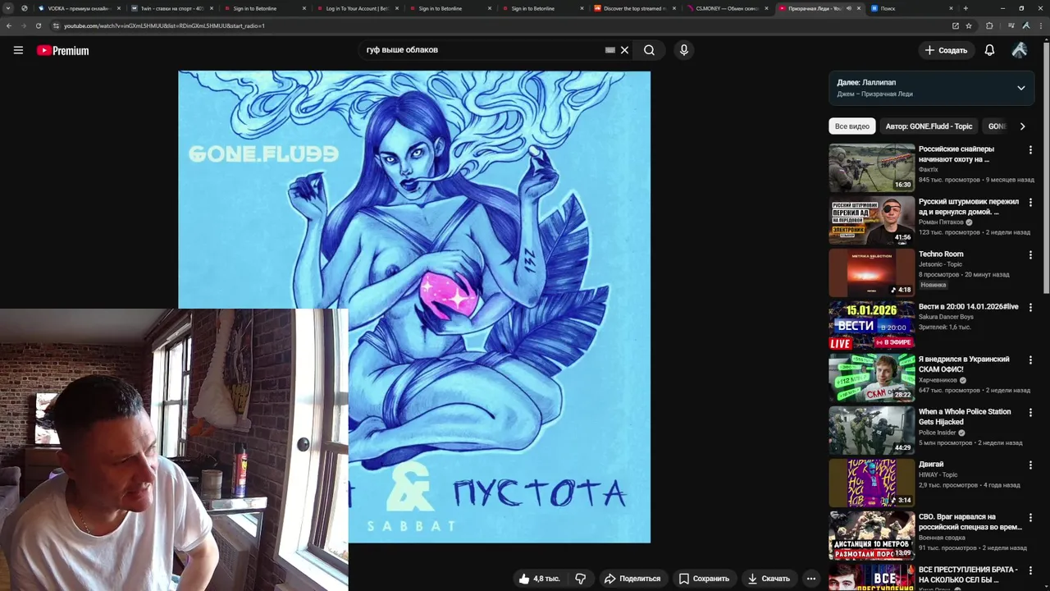Open more actions menu under the video
The width and height of the screenshot is (1050, 591).
coord(810,579)
